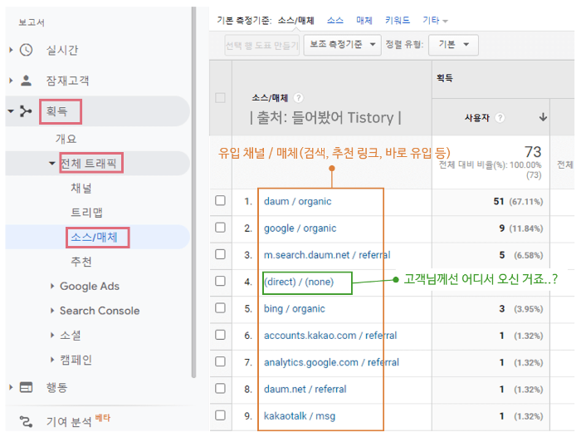Open the 채널 report

81,188
